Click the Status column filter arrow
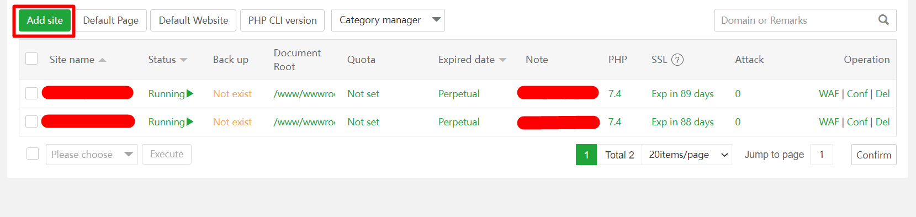 coord(183,60)
